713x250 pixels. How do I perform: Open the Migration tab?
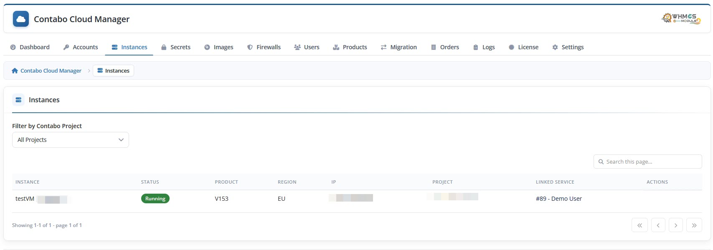click(399, 47)
